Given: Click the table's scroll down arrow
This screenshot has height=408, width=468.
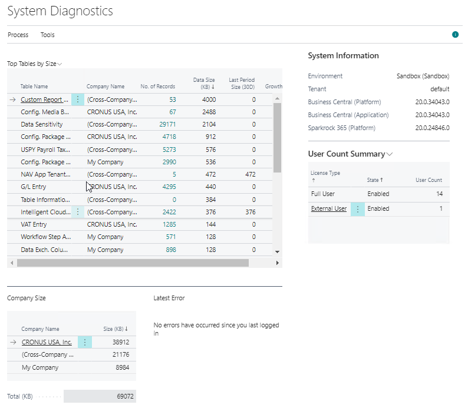Looking at the screenshot, I should click(x=277, y=252).
